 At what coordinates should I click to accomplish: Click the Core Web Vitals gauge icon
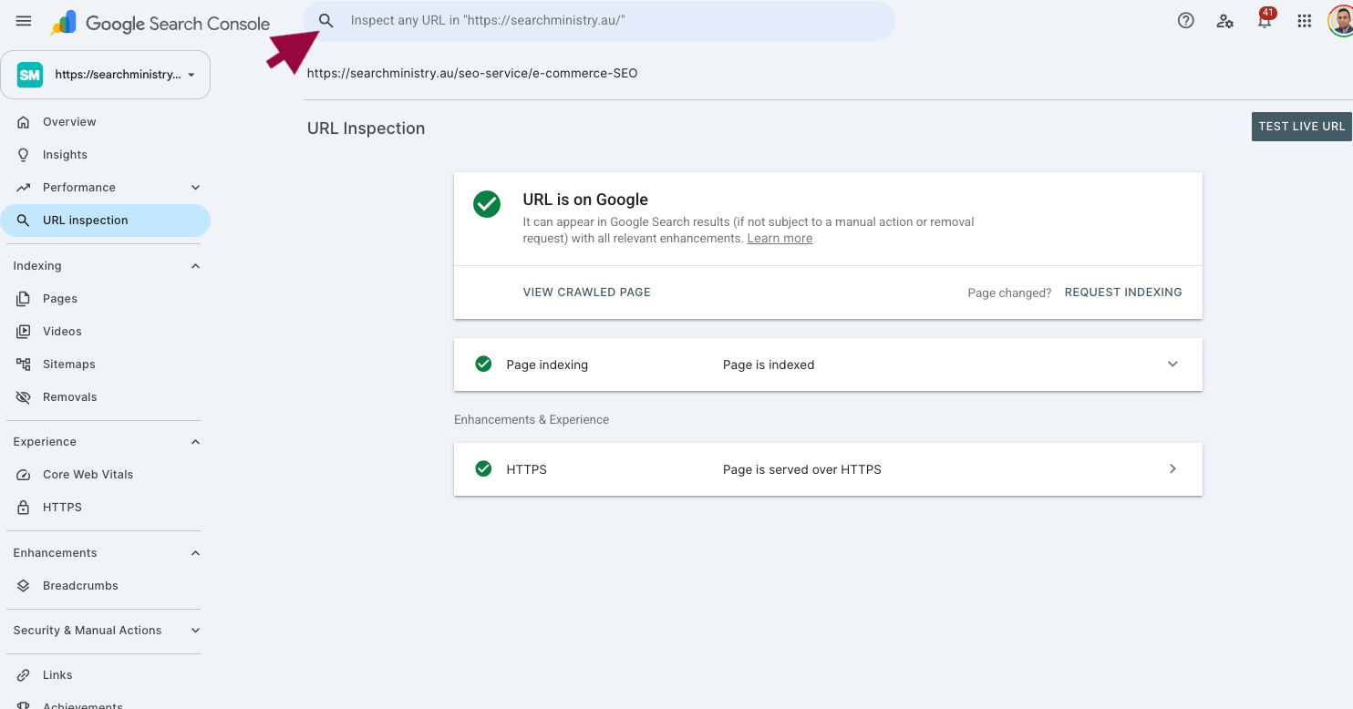point(24,475)
